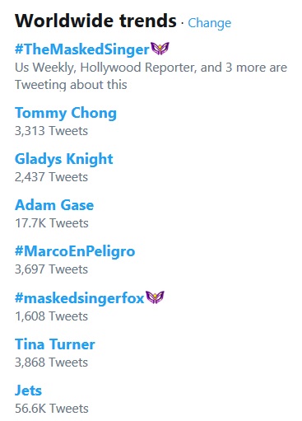Open the Change trends location link
Viewport: 302px width, 421px height.
(209, 23)
